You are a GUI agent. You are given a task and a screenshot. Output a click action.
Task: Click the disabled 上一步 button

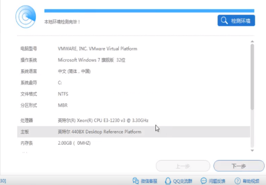(183, 166)
